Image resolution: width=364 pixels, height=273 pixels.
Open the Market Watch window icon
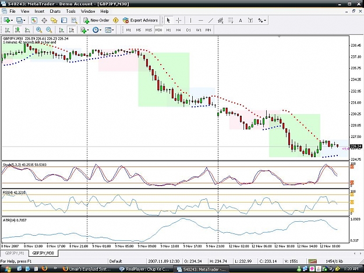click(34, 20)
